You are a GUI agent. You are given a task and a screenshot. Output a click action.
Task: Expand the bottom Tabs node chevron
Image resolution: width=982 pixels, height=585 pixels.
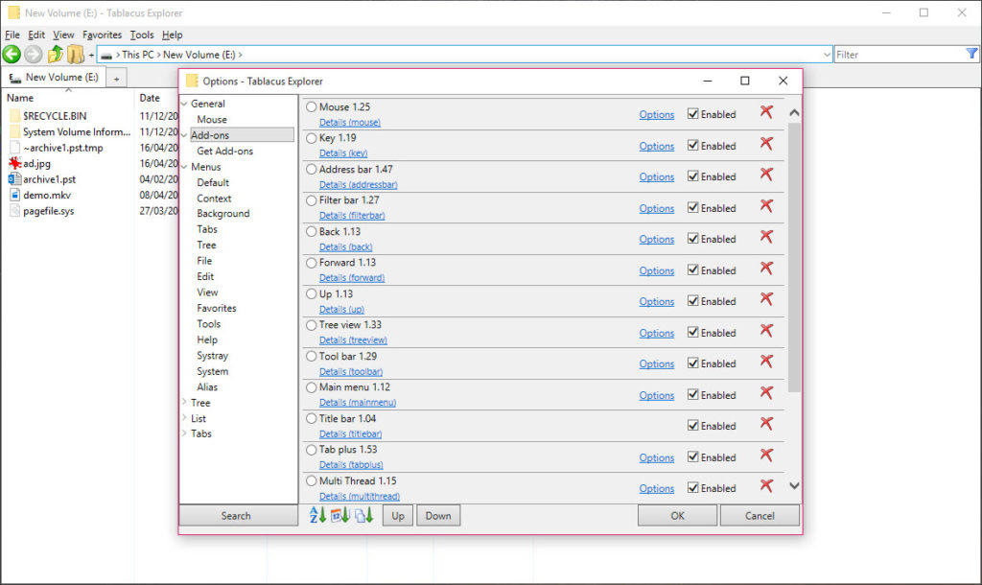coord(185,433)
